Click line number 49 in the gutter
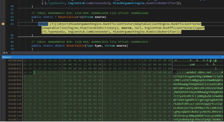Screen dimensions: 224x122 pos(12,46)
